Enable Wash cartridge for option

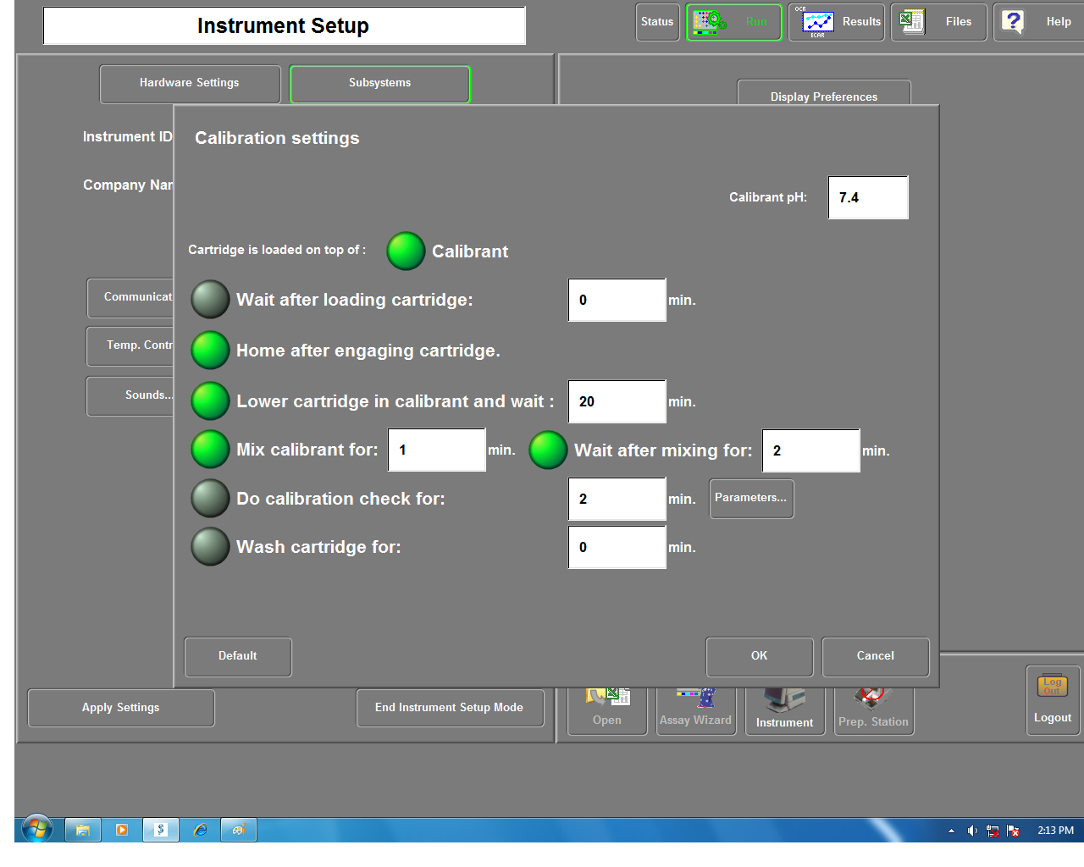point(210,546)
